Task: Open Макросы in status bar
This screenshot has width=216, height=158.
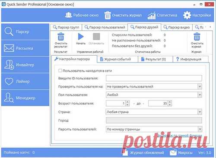Action: (181, 152)
